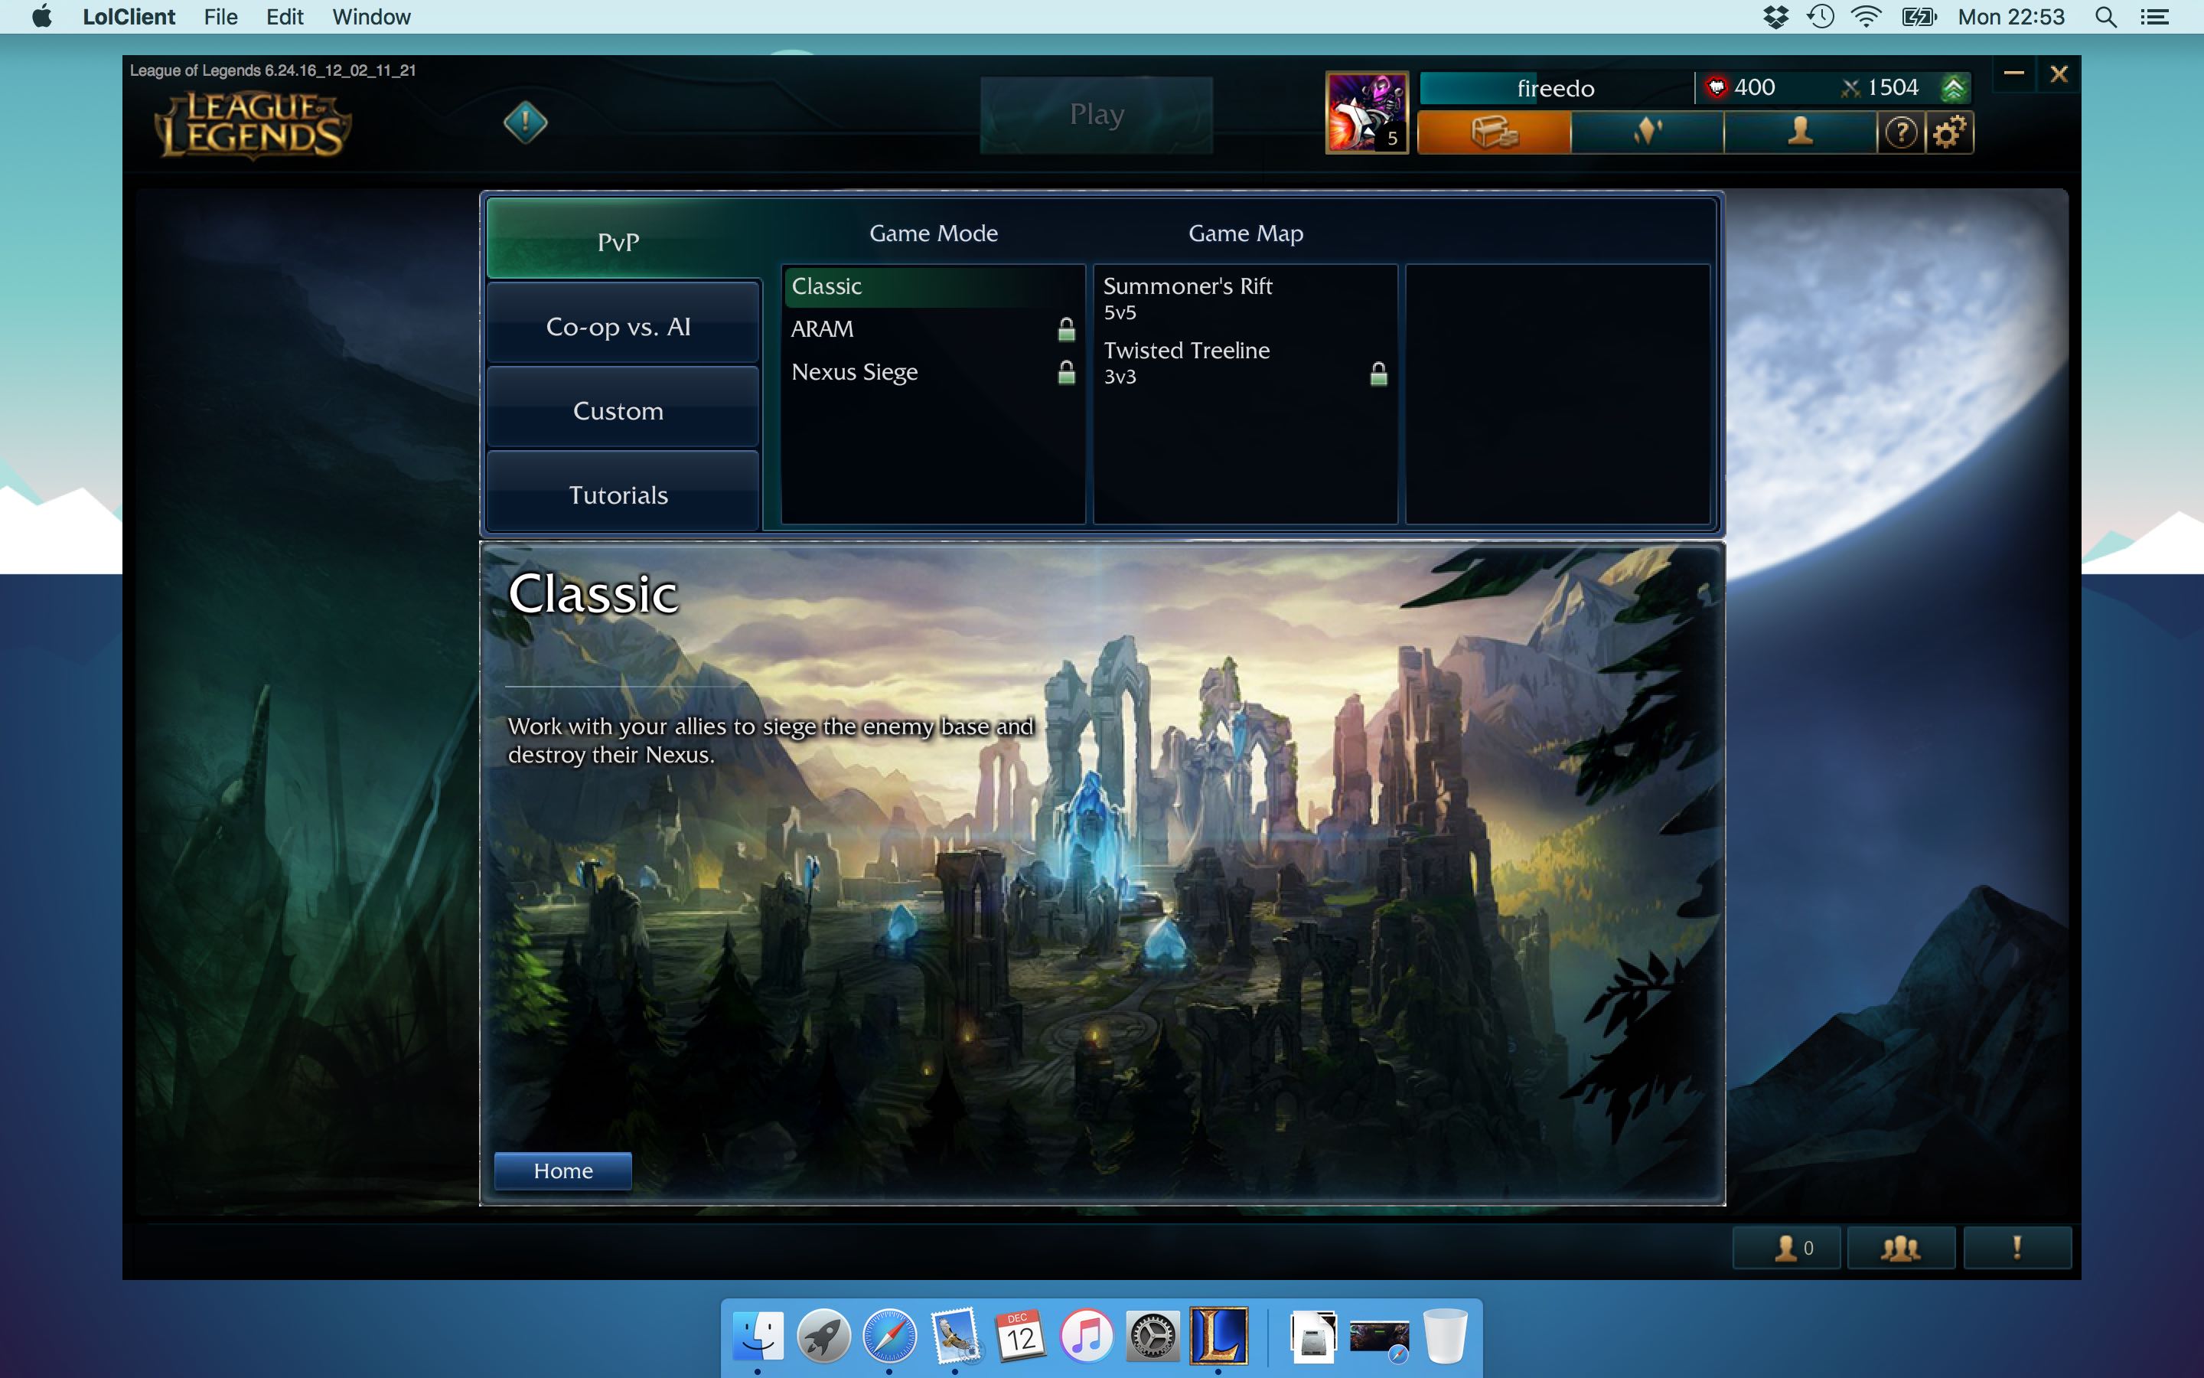The image size is (2204, 1378).
Task: Choose the Custom game tab
Action: (x=619, y=410)
